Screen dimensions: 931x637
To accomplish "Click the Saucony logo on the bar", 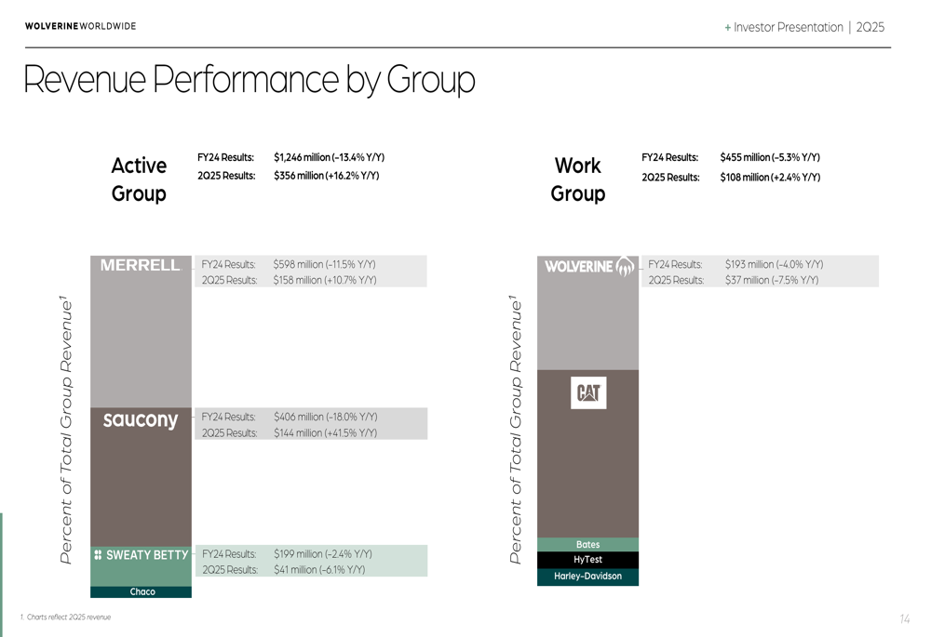I will point(141,419).
